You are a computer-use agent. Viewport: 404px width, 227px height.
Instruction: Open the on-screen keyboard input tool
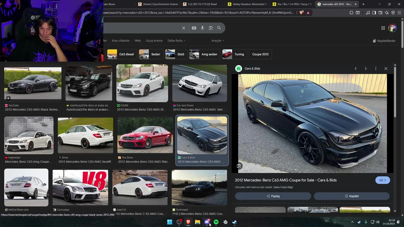pos(194,28)
